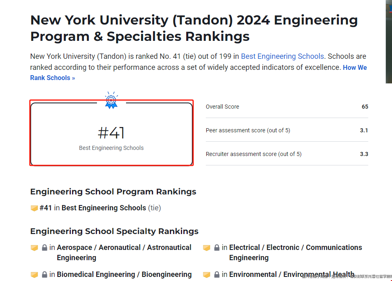
Task: Open Aerospace / Aeronautical / Astronautical Engineering link
Action: (124, 248)
